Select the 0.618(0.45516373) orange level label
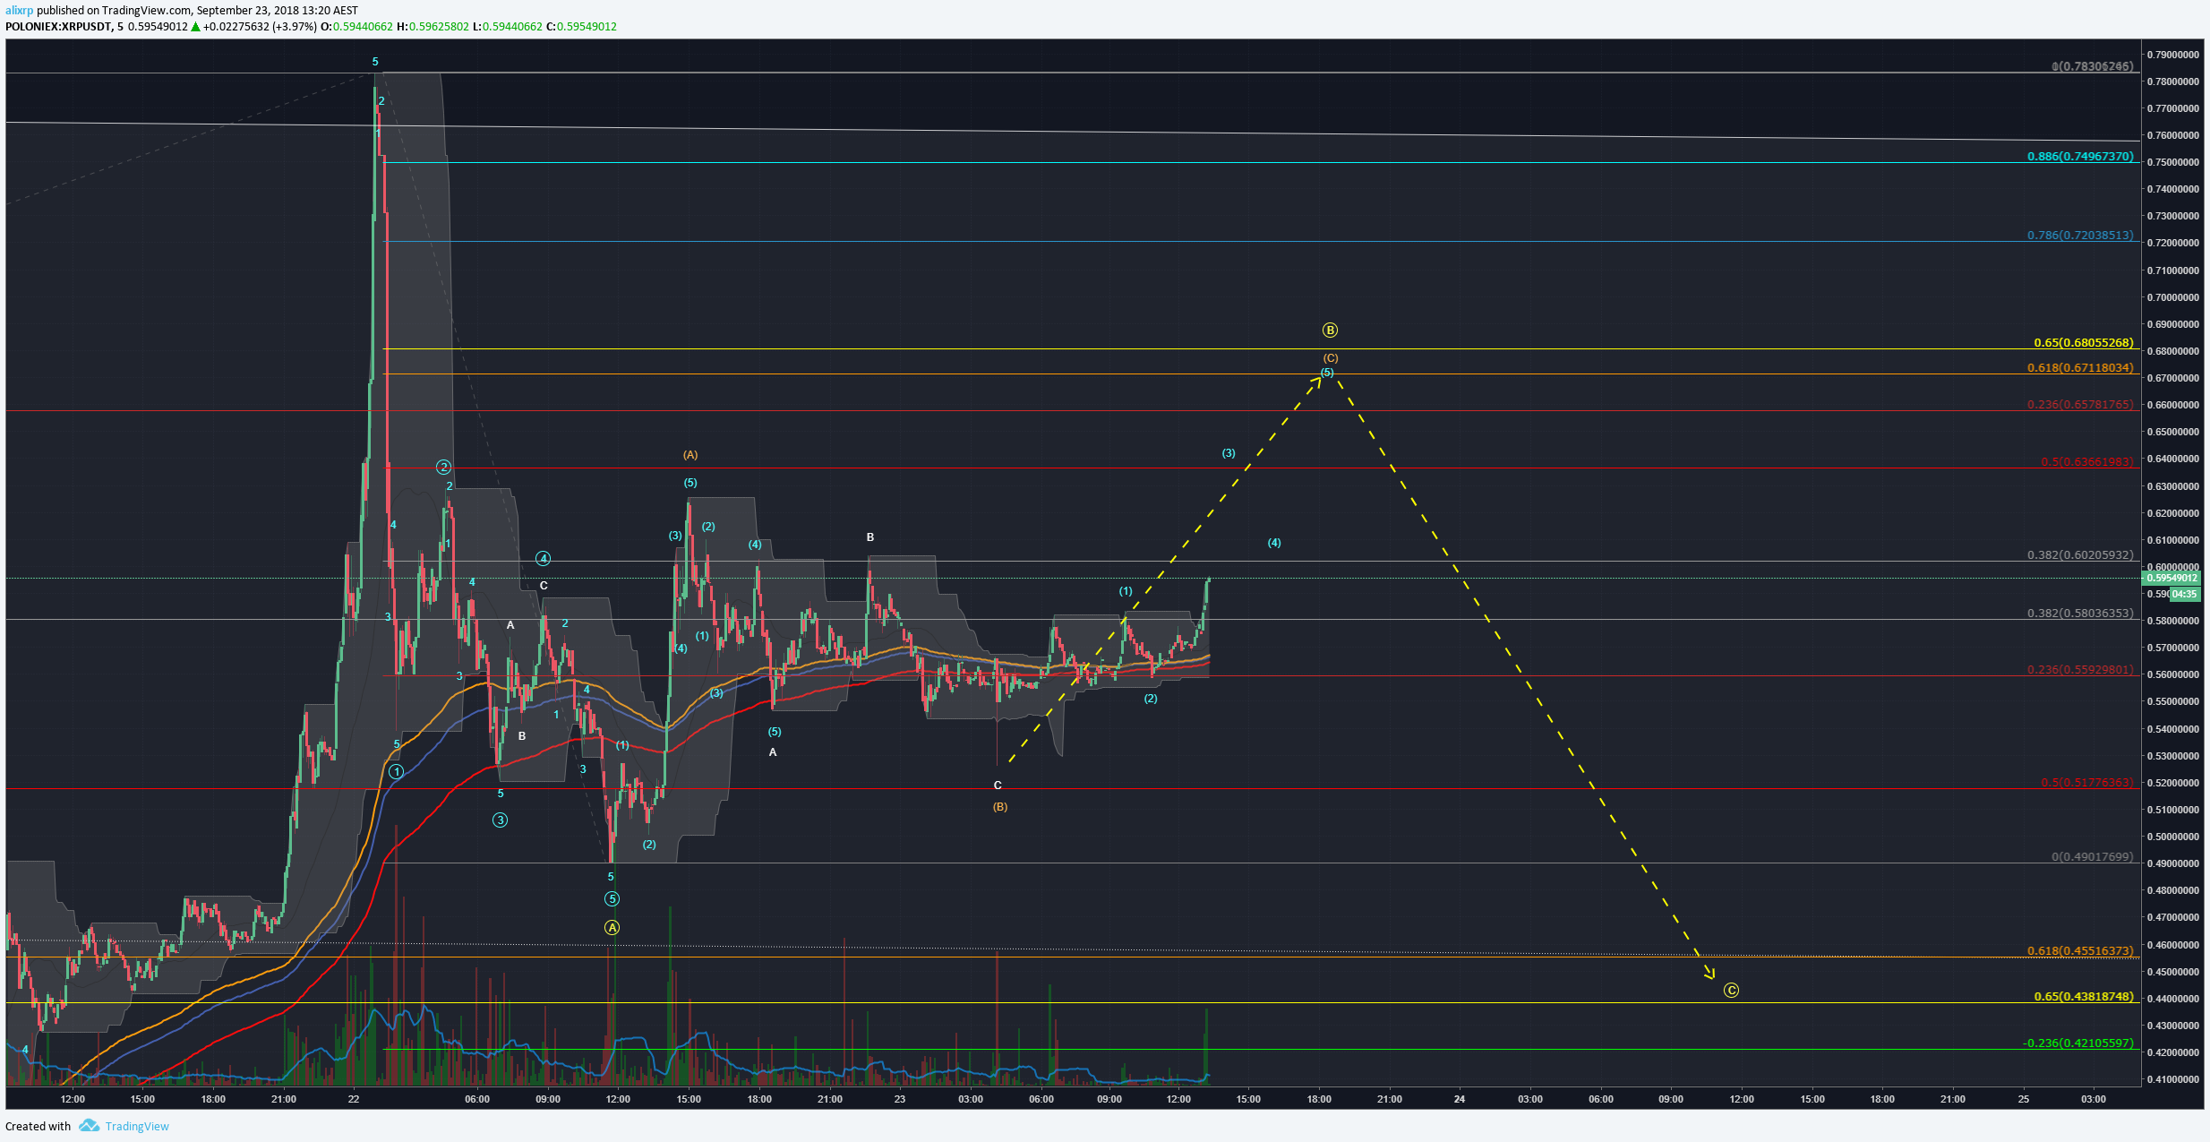Viewport: 2210px width, 1142px height. coord(2080,950)
